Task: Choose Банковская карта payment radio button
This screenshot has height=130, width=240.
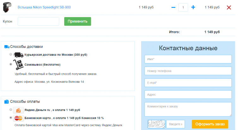Action: pyautogui.click(x=11, y=118)
